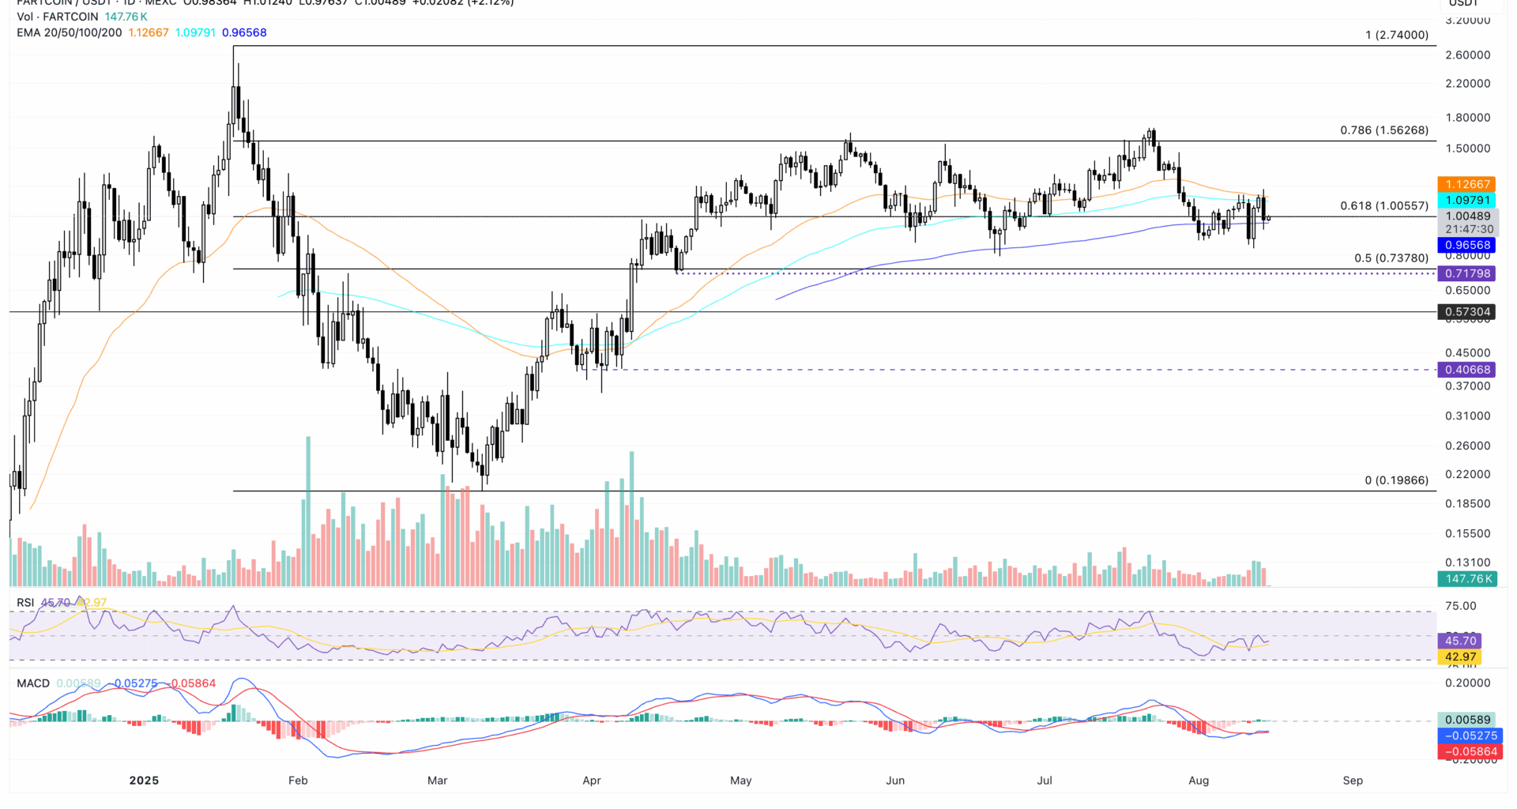Select the MACD indicator title
Screen dimensions: 1517x809
coord(33,683)
